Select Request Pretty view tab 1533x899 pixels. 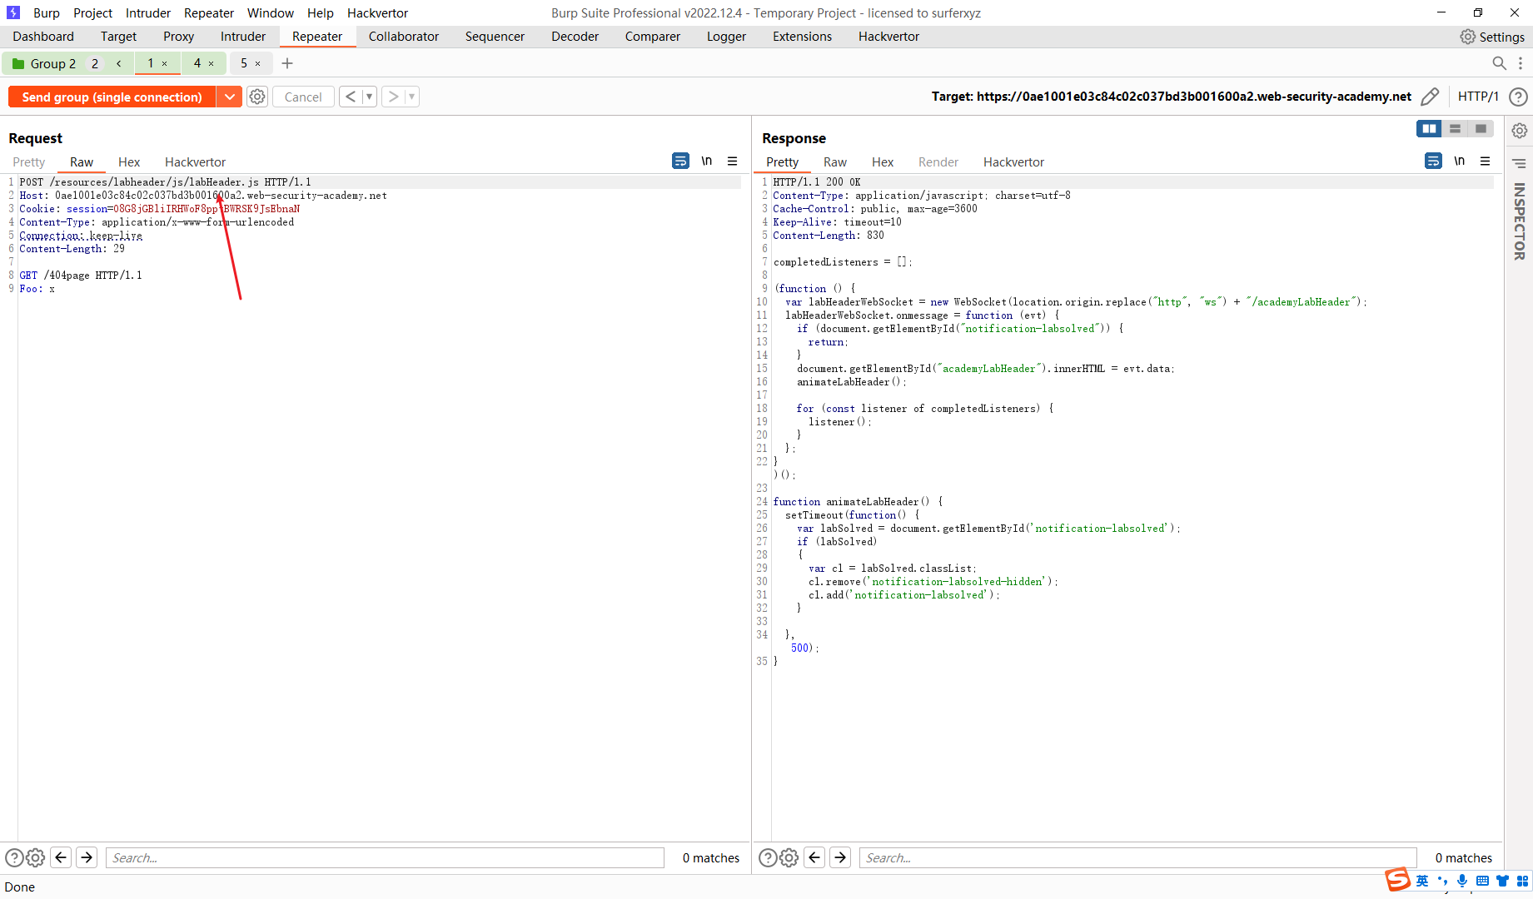29,161
